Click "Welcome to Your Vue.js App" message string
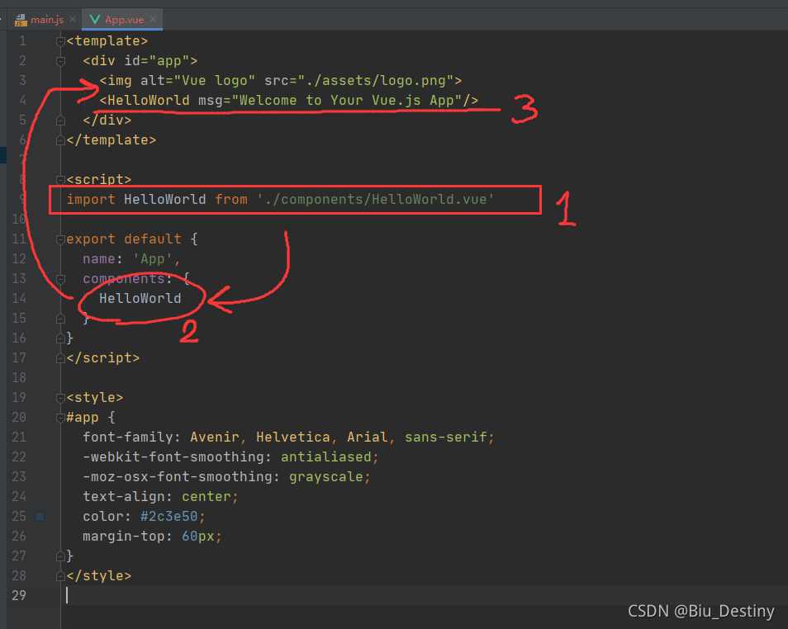This screenshot has height=629, width=788. 347,101
